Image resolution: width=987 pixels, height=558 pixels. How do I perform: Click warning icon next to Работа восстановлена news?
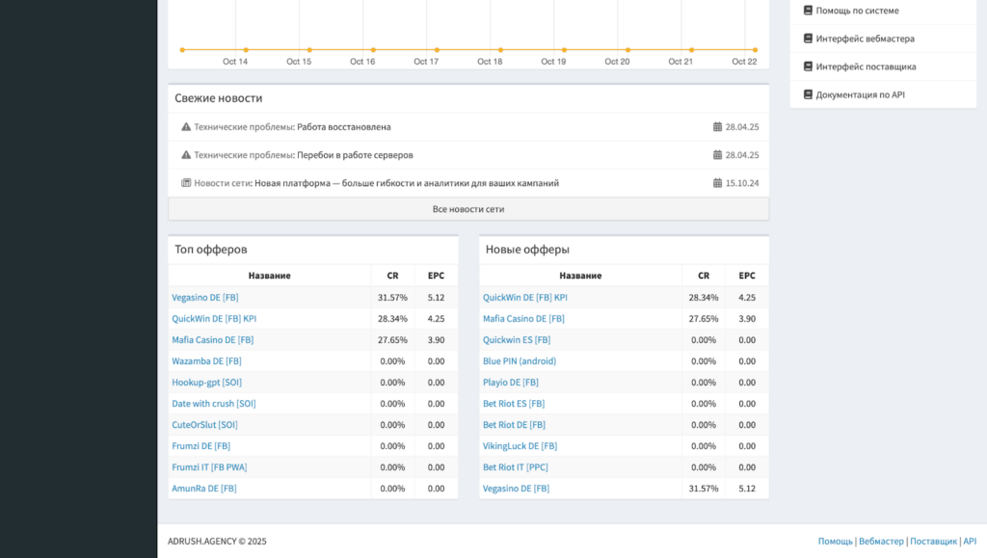(186, 126)
